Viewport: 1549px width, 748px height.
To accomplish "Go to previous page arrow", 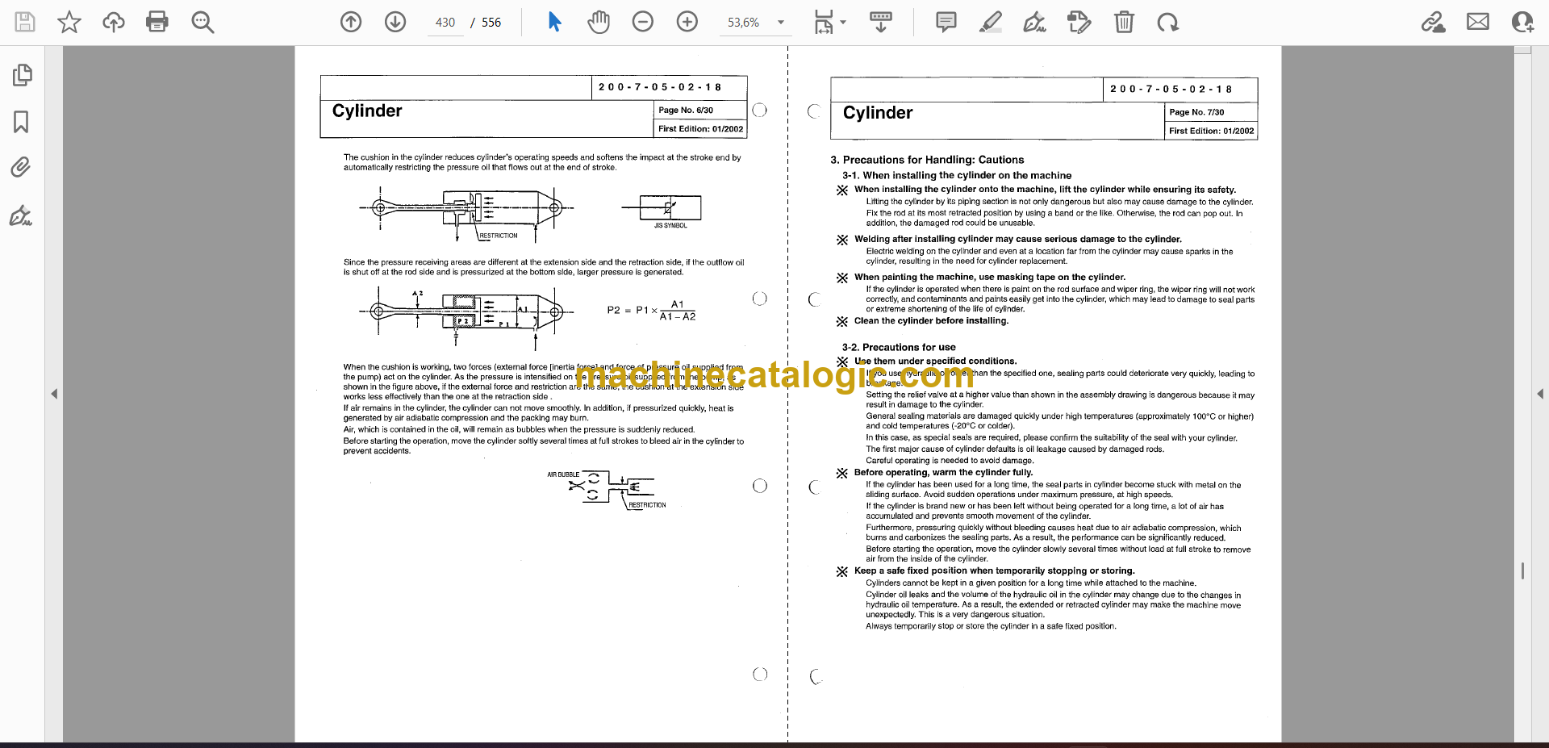I will pos(351,22).
